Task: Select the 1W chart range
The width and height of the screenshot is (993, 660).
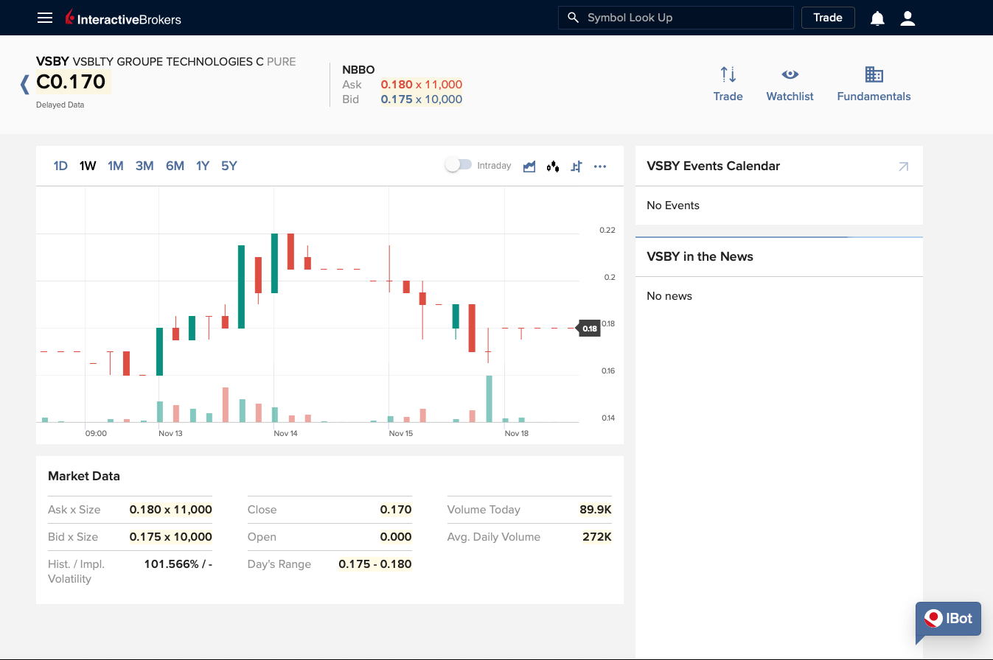Action: point(88,166)
